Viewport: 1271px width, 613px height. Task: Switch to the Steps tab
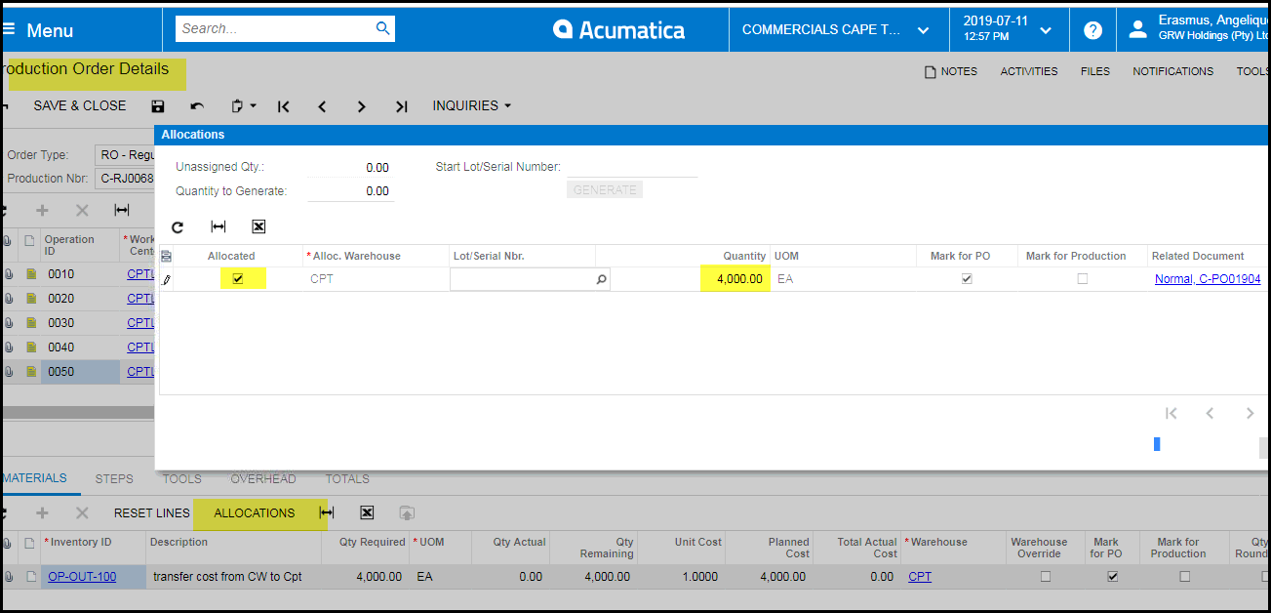pos(114,478)
